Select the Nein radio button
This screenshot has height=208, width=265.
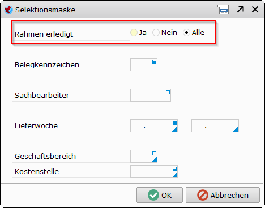[x=156, y=33]
